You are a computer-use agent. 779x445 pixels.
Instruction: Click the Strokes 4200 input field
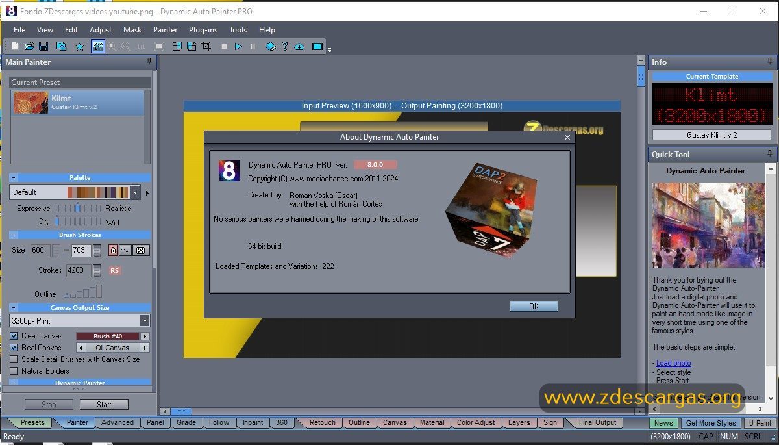tap(79, 270)
